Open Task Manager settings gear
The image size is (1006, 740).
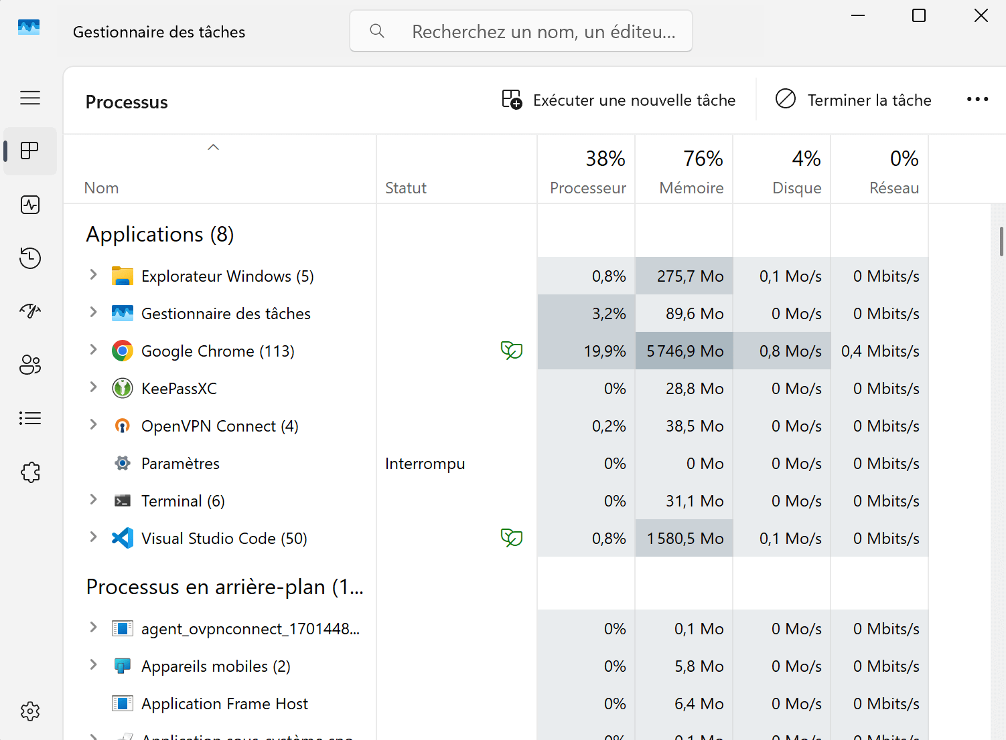coord(30,711)
